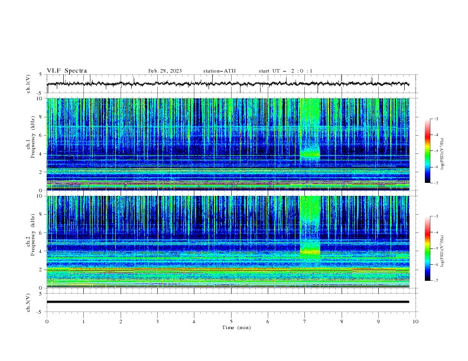Screen dimensions: 468x361
Task: Click the ch.3 flat black voltage trace
Action: [x=227, y=302]
